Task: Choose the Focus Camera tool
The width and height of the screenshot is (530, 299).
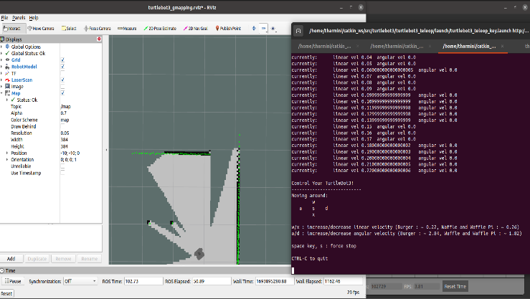Action: click(x=98, y=29)
